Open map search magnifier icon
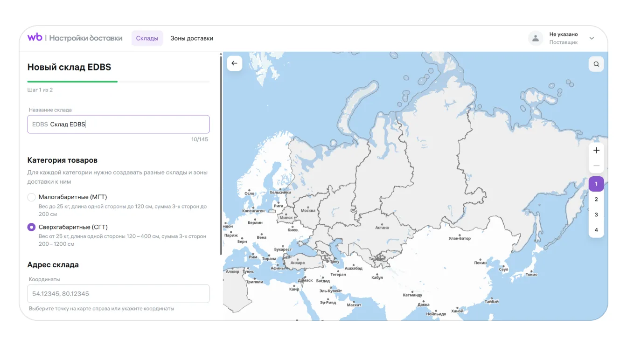This screenshot has height=346, width=627. [596, 64]
